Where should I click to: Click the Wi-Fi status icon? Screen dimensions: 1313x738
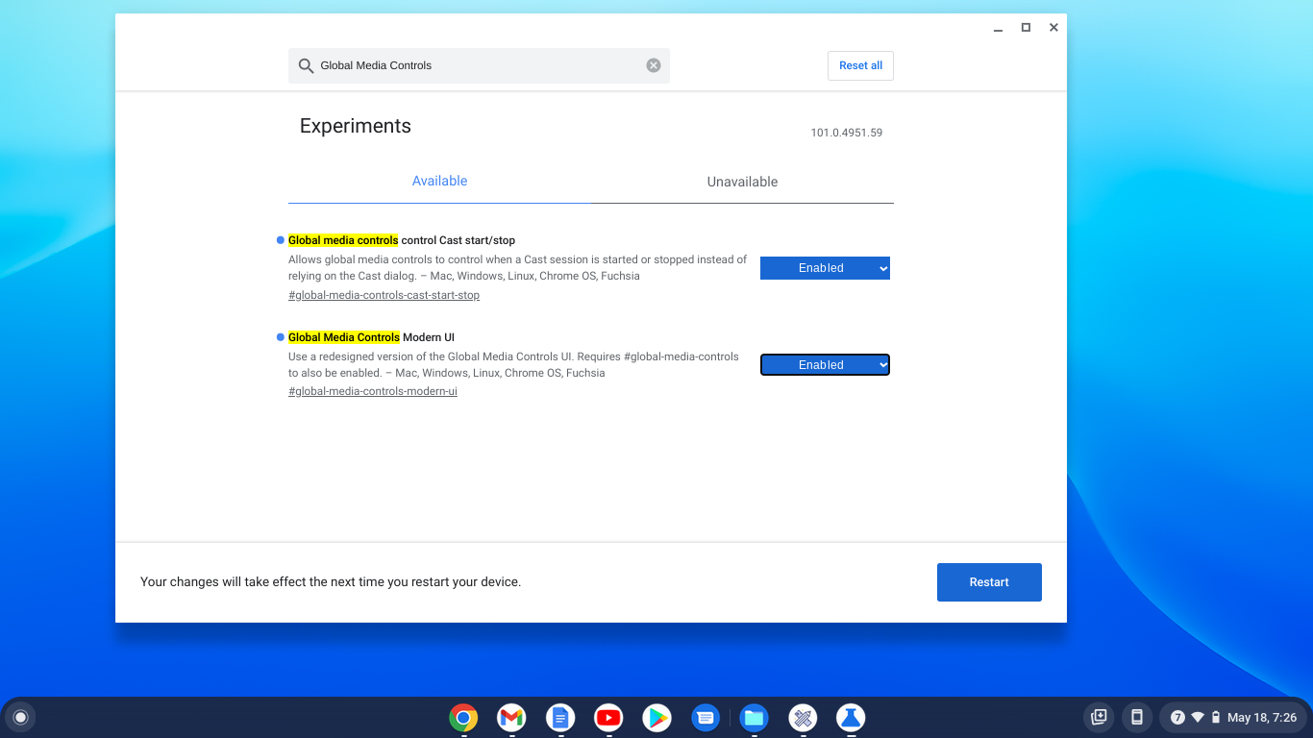pyautogui.click(x=1198, y=717)
